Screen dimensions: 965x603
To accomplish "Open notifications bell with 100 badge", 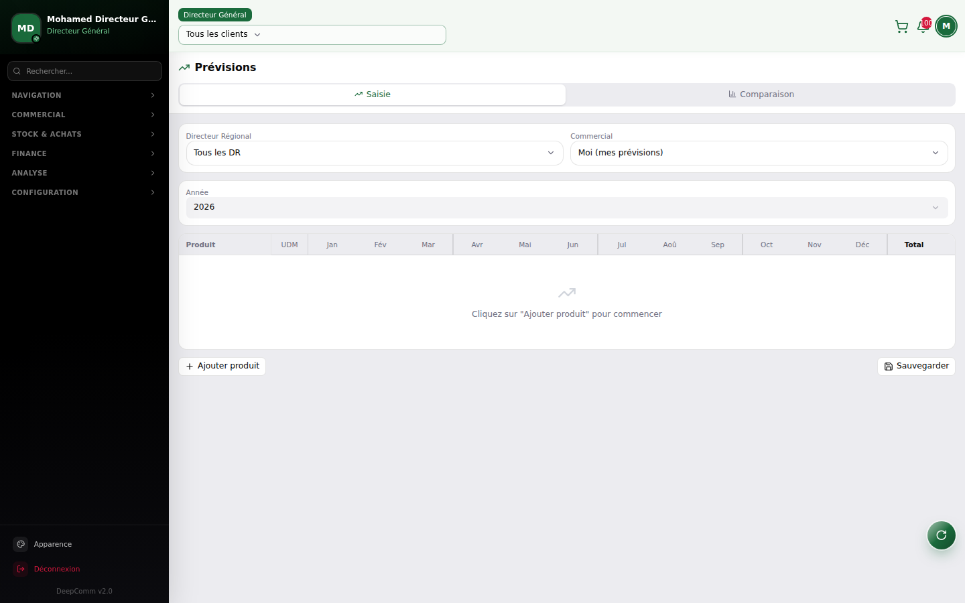I will [923, 26].
